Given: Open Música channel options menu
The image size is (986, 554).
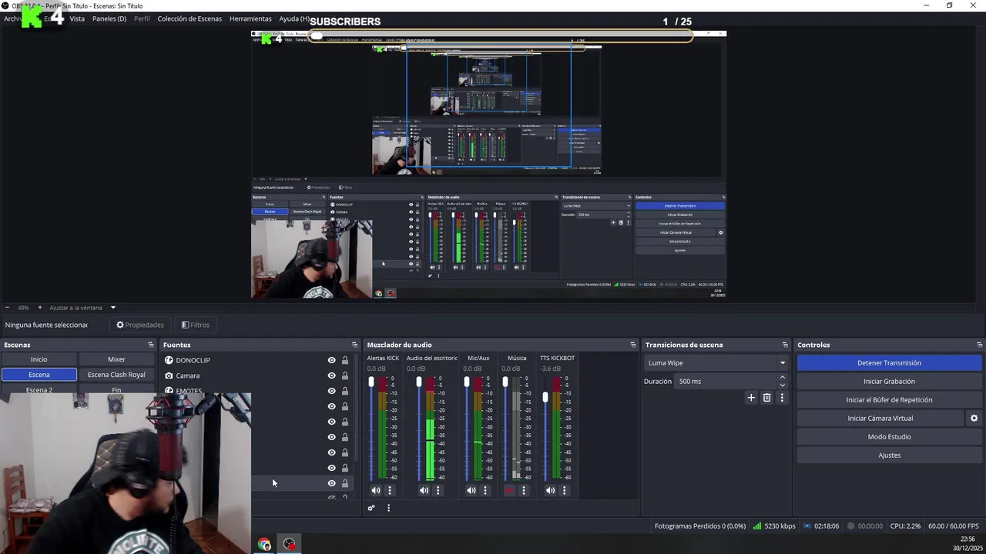Looking at the screenshot, I should (523, 490).
